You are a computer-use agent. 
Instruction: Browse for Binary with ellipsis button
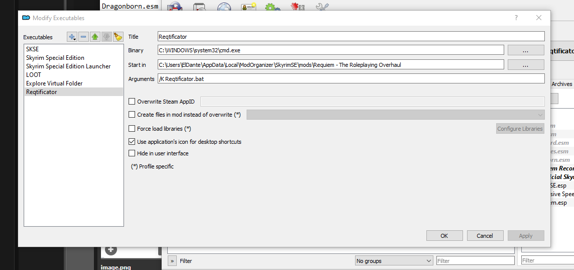tap(526, 51)
